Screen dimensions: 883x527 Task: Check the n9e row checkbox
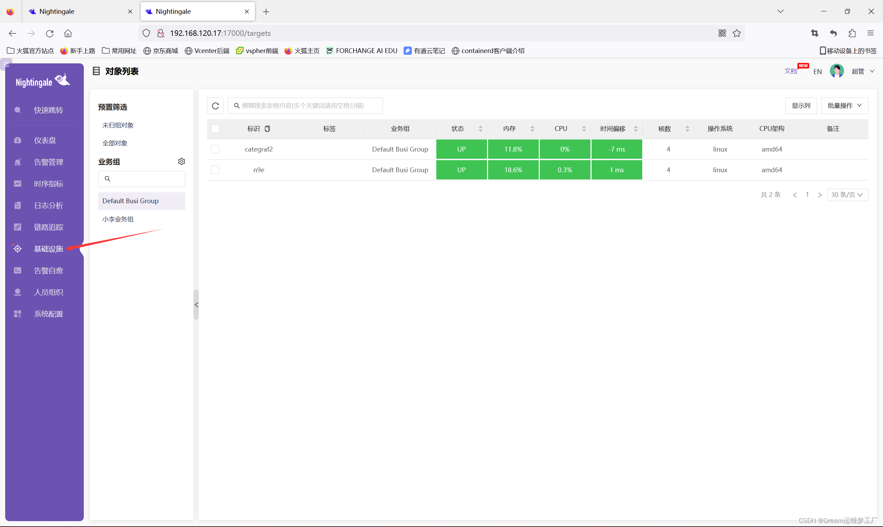coord(215,170)
